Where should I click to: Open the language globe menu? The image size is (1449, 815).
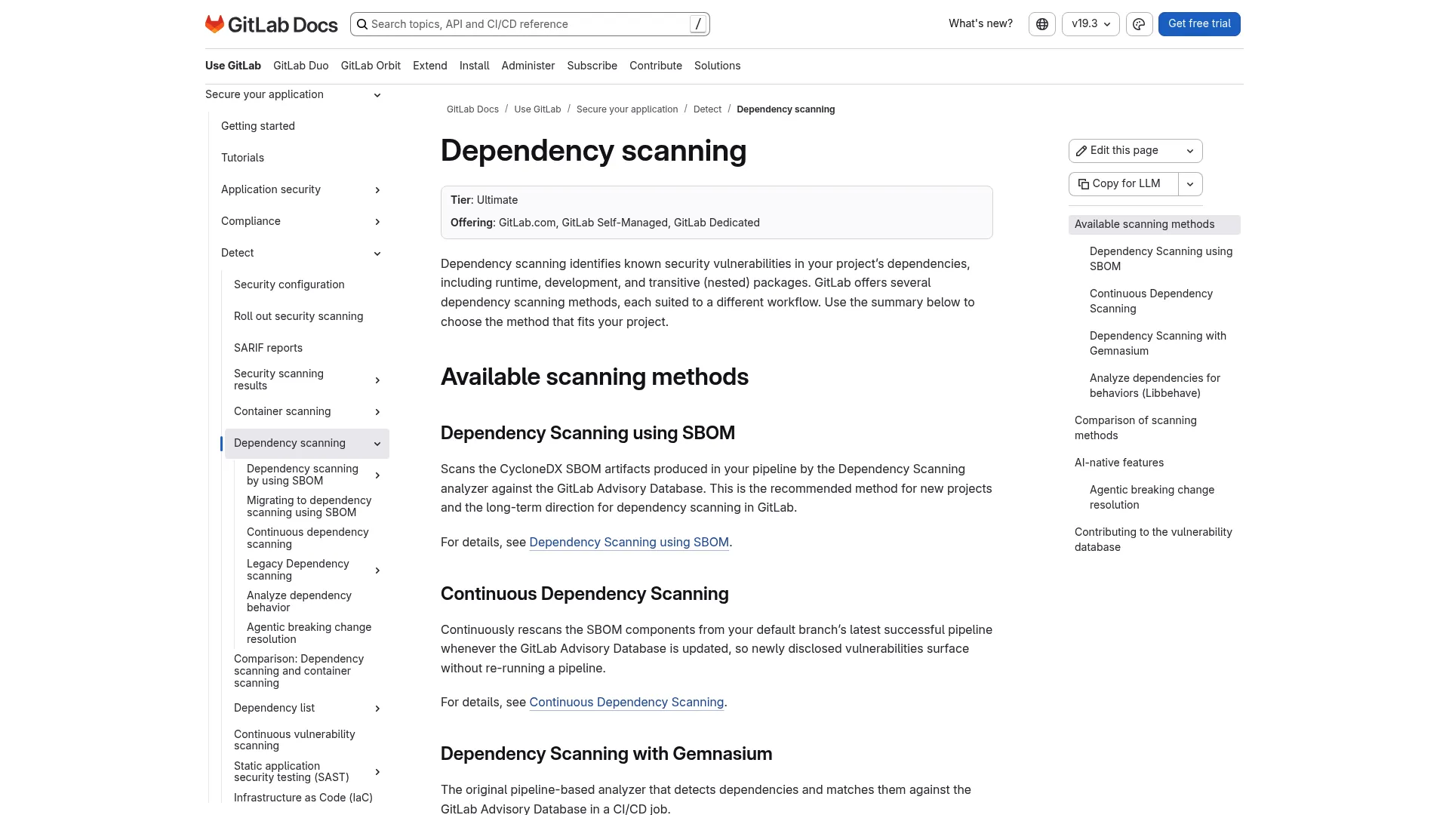(x=1042, y=24)
